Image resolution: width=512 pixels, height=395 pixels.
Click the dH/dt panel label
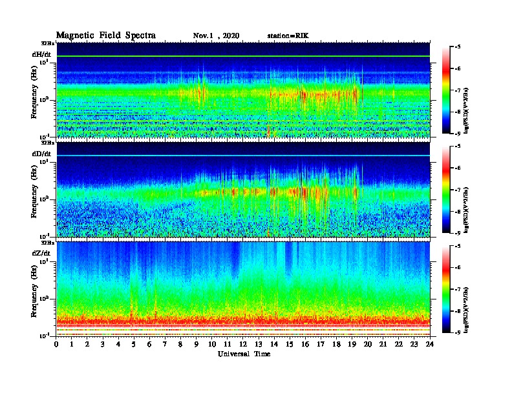pyautogui.click(x=41, y=54)
